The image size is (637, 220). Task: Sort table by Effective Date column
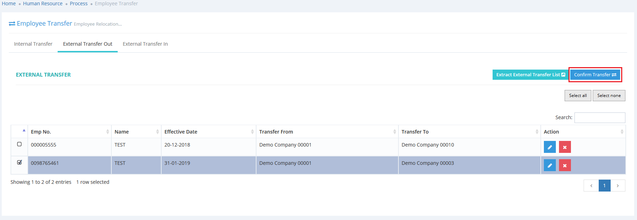[x=208, y=132]
